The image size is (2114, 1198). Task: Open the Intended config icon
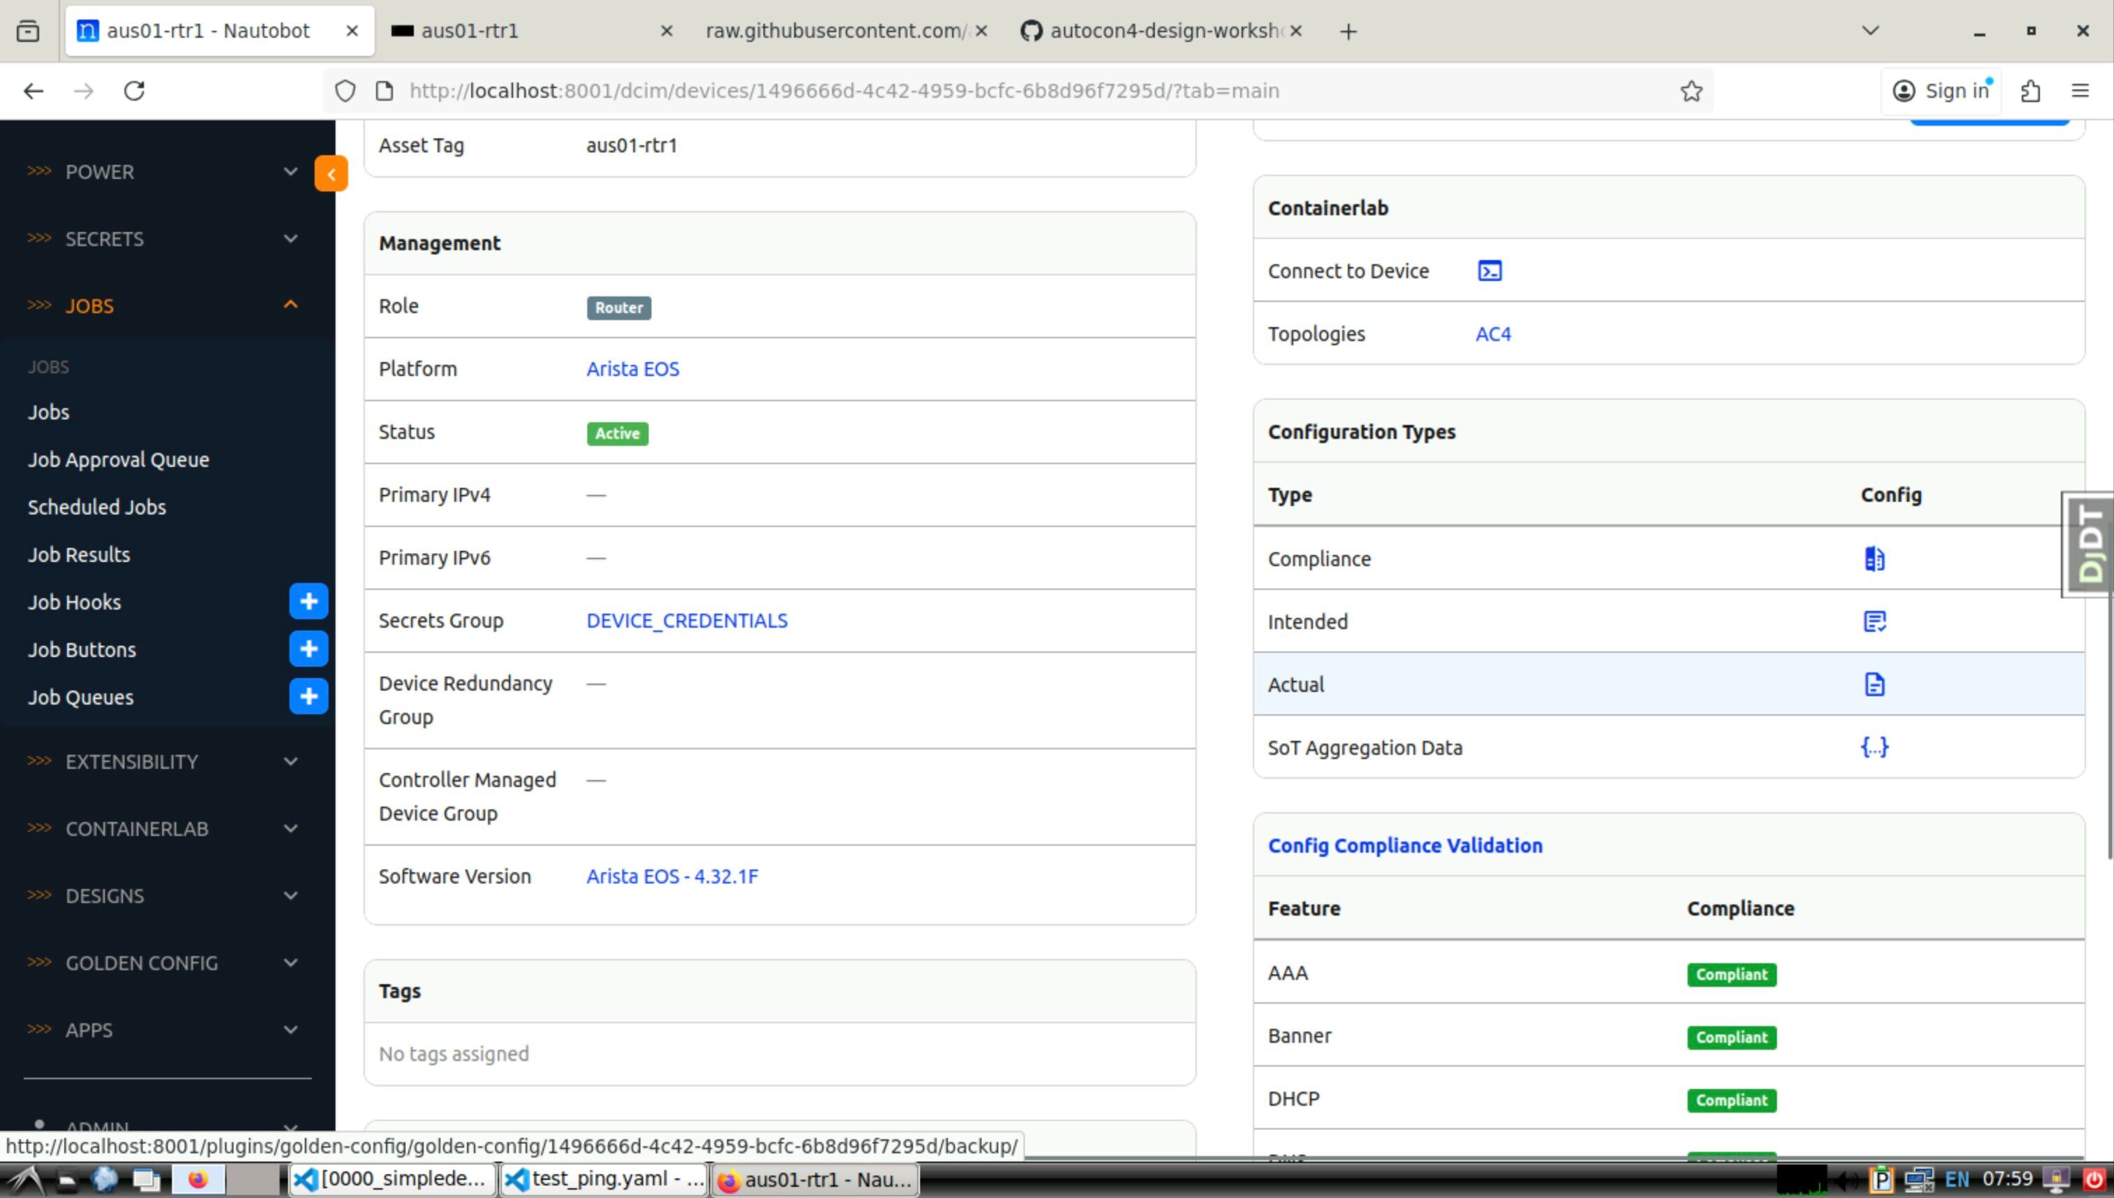pos(1874,621)
